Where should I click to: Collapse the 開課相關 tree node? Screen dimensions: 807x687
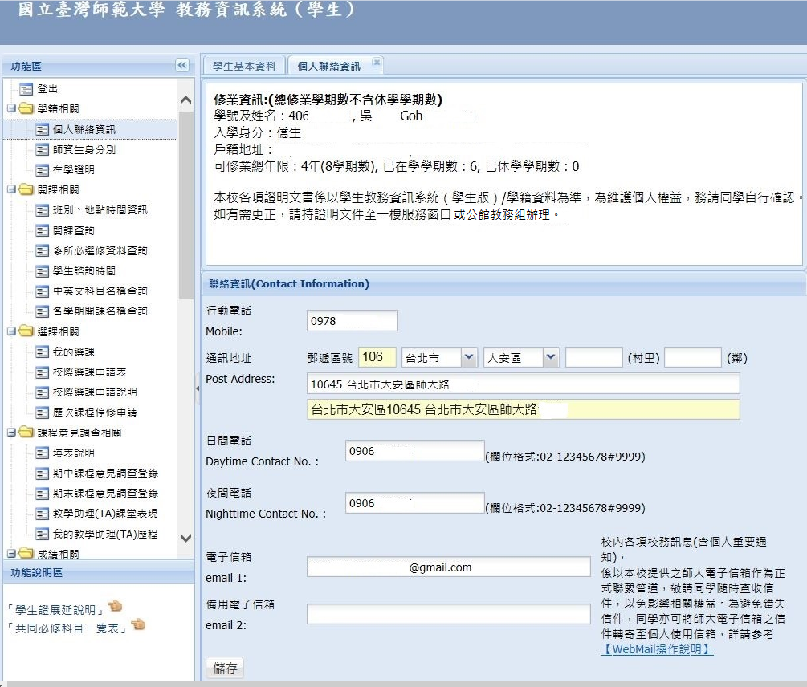pos(10,189)
